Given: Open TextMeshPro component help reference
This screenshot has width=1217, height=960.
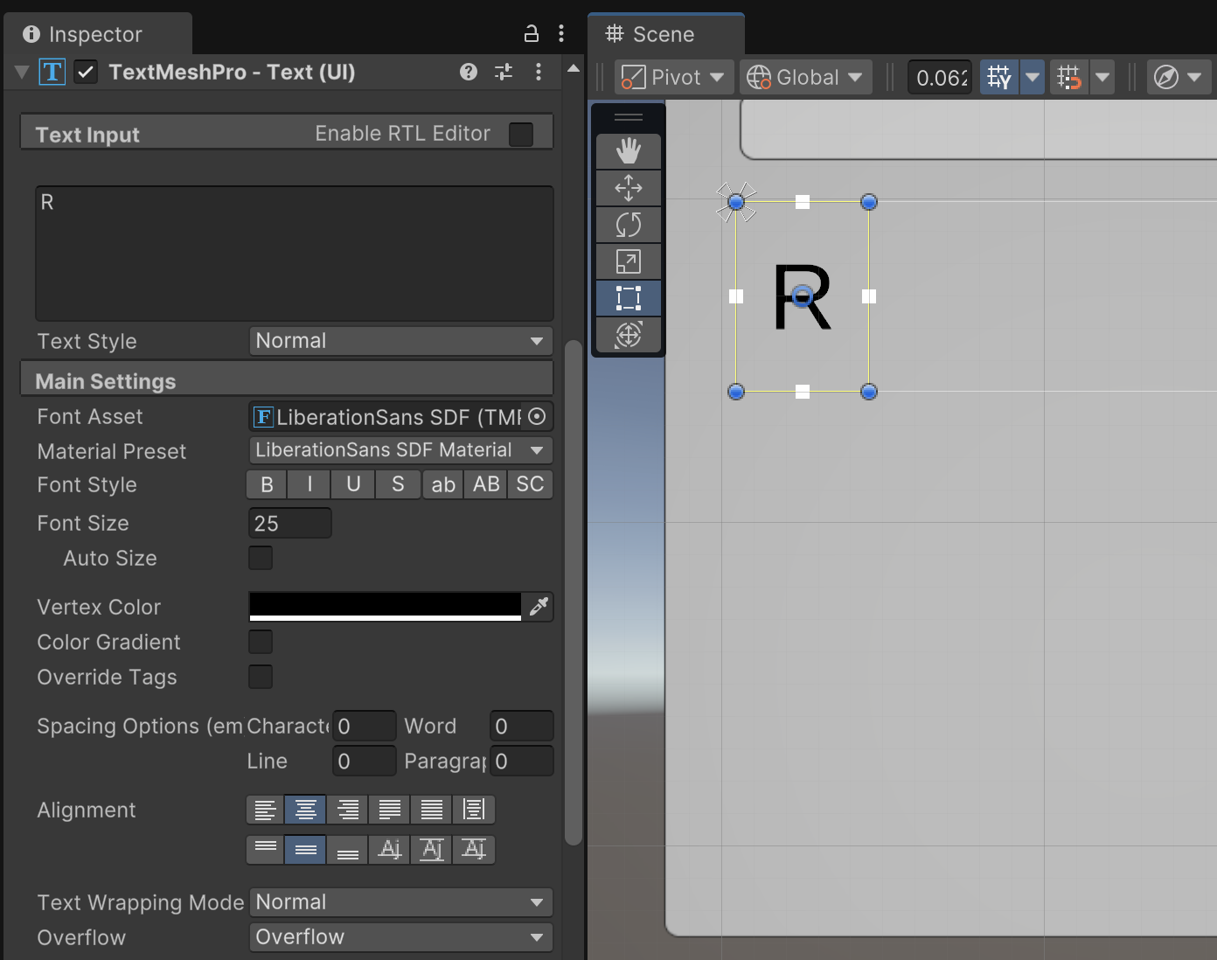Looking at the screenshot, I should (469, 72).
